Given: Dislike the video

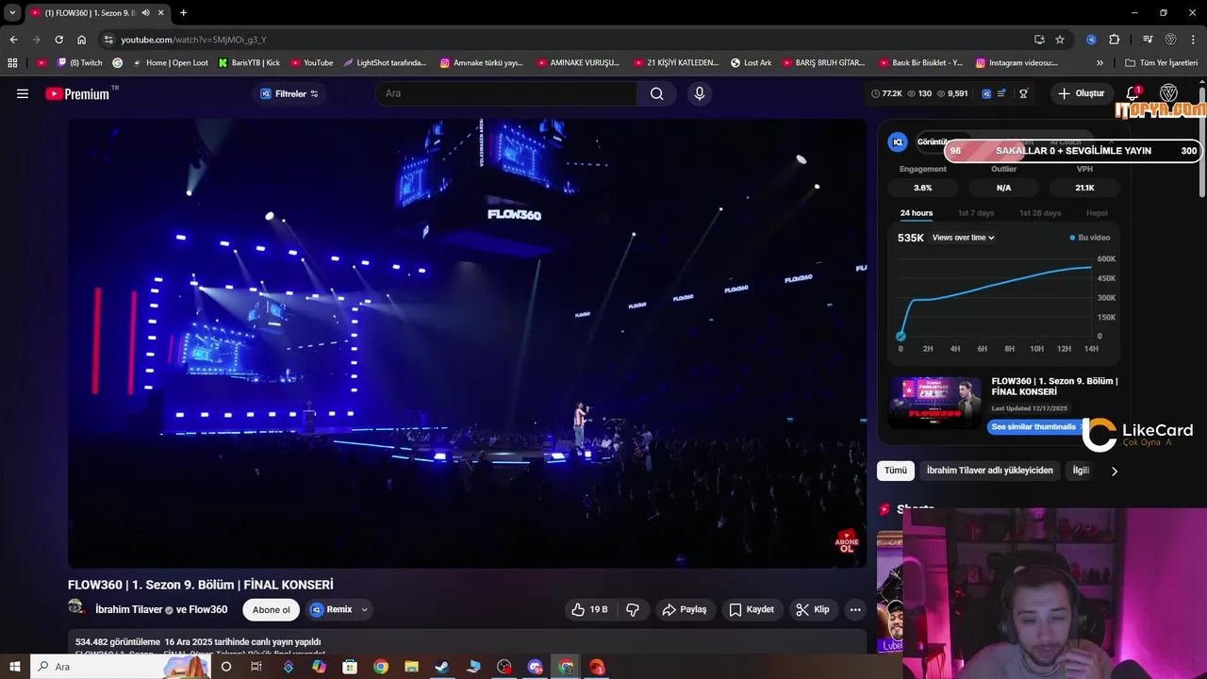Looking at the screenshot, I should pos(633,610).
